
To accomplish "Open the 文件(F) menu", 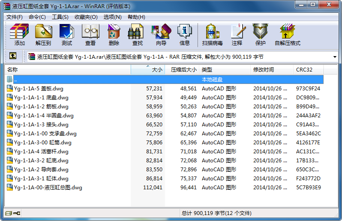I will [x=15, y=17].
